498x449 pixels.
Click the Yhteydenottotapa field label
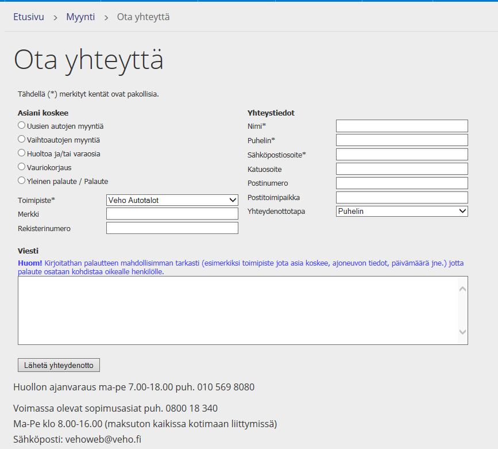point(276,211)
